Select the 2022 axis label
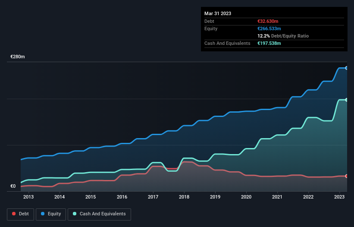 click(x=308, y=197)
